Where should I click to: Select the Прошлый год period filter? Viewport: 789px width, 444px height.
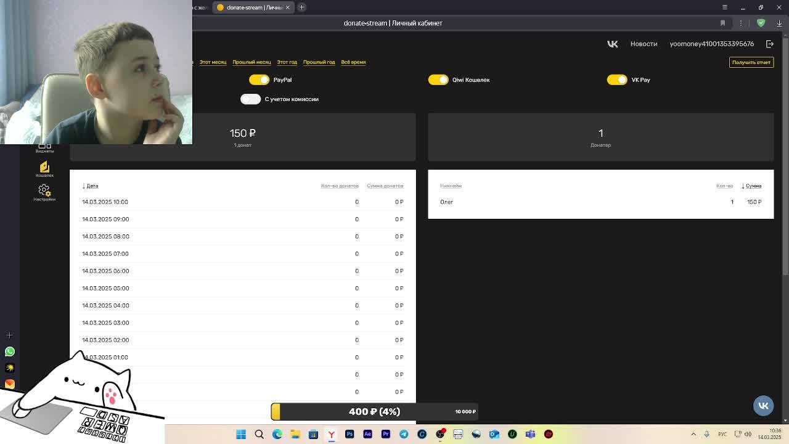[x=319, y=62]
